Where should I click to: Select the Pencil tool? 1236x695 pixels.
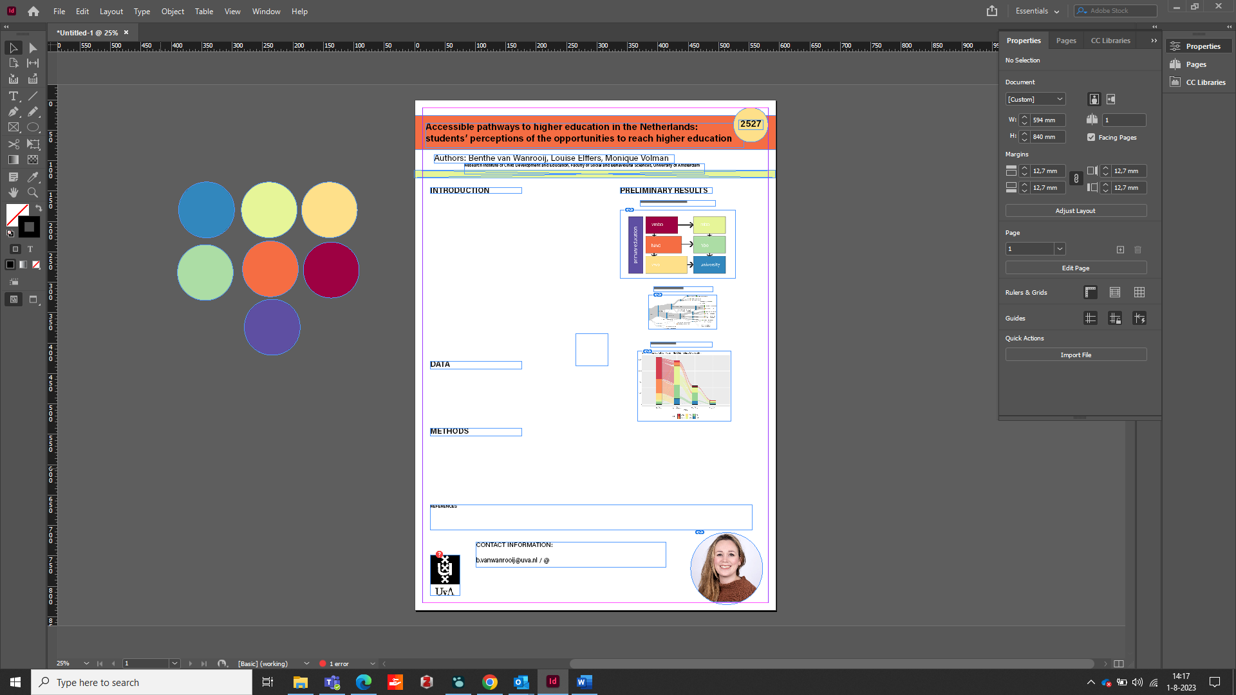point(33,111)
